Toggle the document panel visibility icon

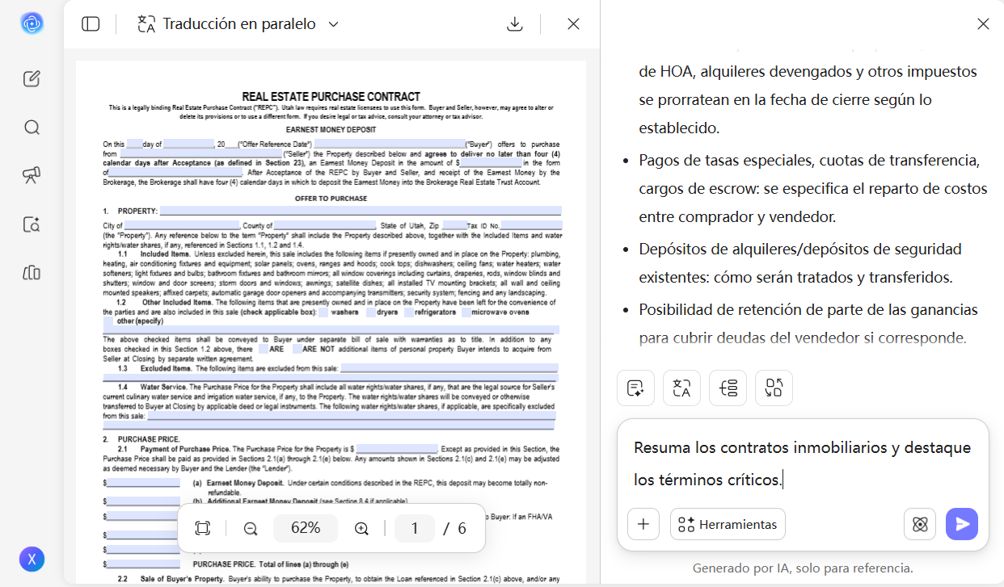pyautogui.click(x=91, y=23)
